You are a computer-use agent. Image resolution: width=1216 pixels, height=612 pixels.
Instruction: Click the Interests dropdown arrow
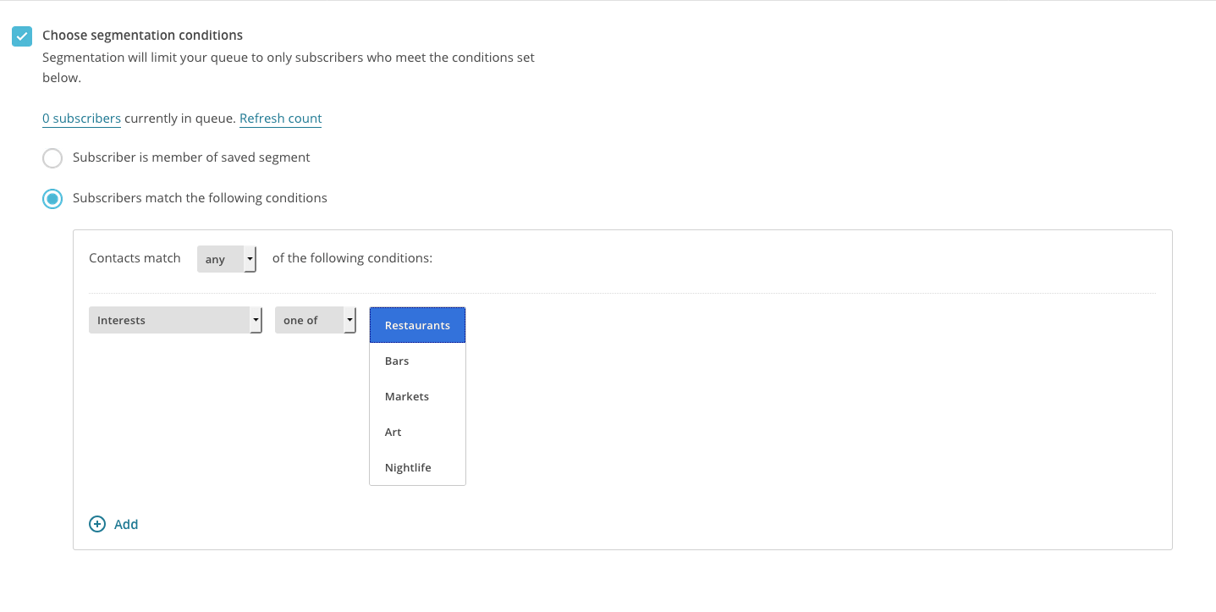pos(256,320)
